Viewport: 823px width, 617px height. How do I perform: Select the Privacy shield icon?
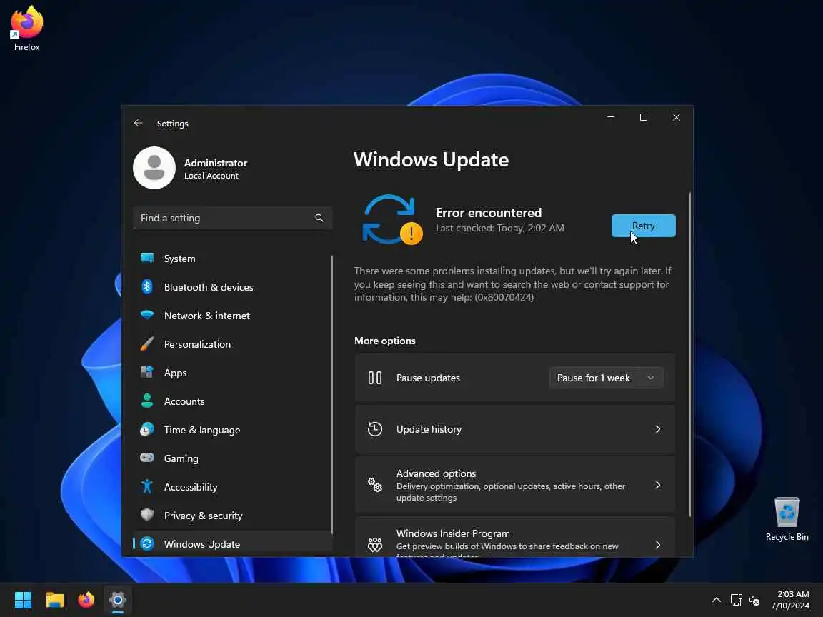coord(147,515)
